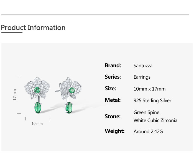194x165 pixels.
Task: Select the Size label
Action: click(x=110, y=89)
